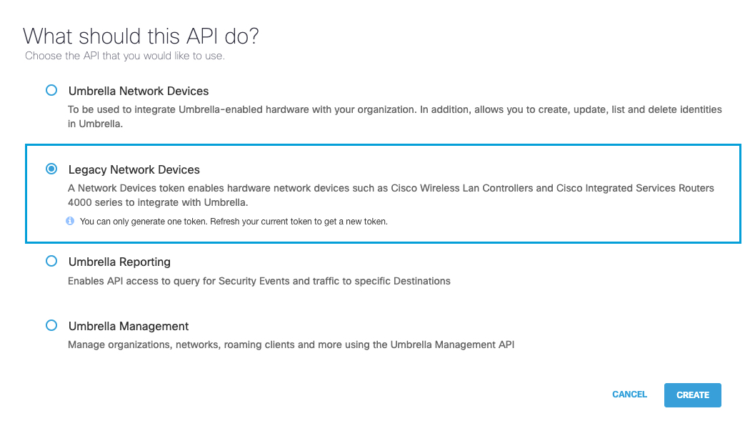Cancel the API creation dialog

[629, 395]
